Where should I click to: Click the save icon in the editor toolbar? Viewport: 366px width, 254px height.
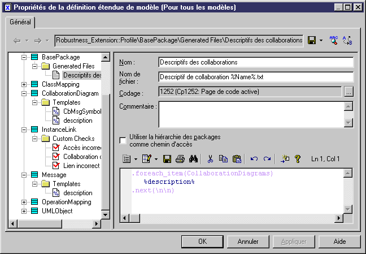[x=167, y=160]
